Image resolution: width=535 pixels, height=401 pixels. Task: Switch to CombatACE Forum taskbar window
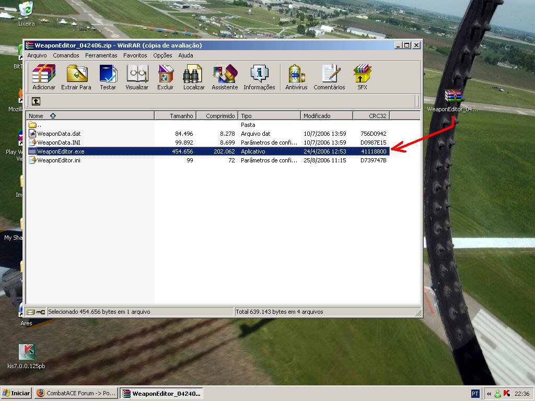point(76,393)
